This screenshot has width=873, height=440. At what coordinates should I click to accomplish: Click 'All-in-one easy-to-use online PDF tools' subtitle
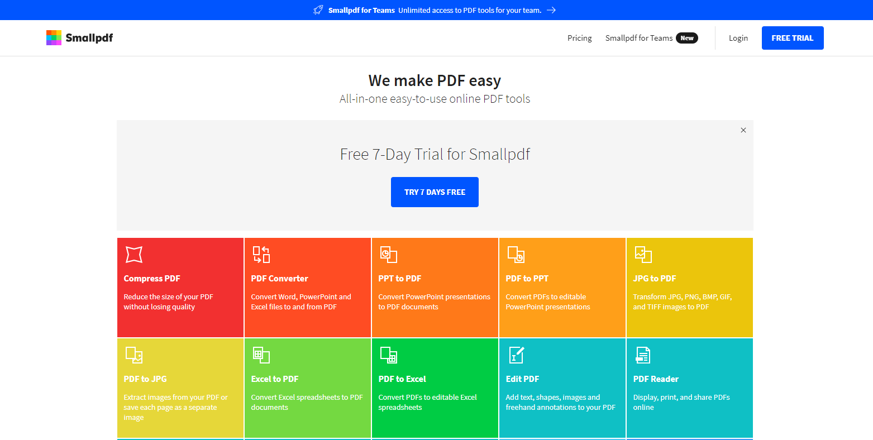(435, 99)
